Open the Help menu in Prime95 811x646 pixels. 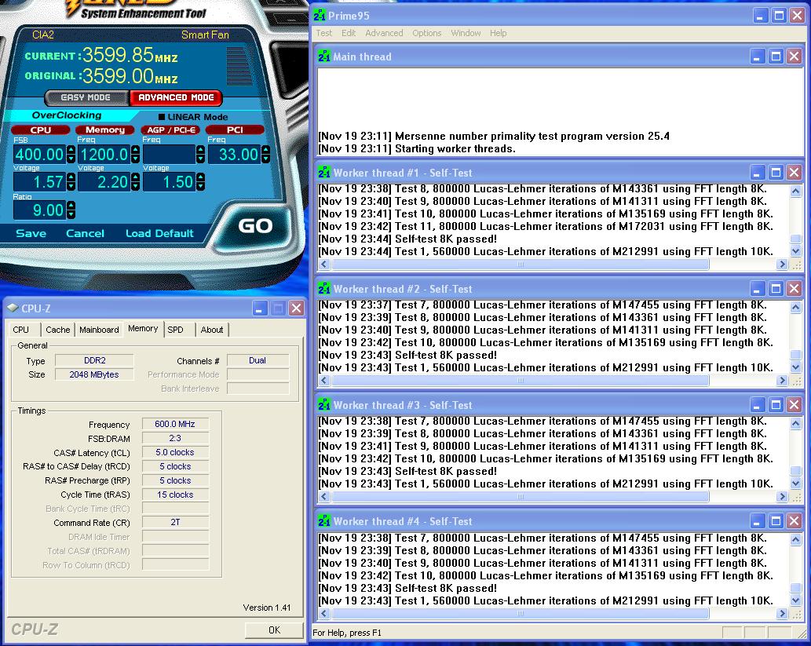pos(498,33)
